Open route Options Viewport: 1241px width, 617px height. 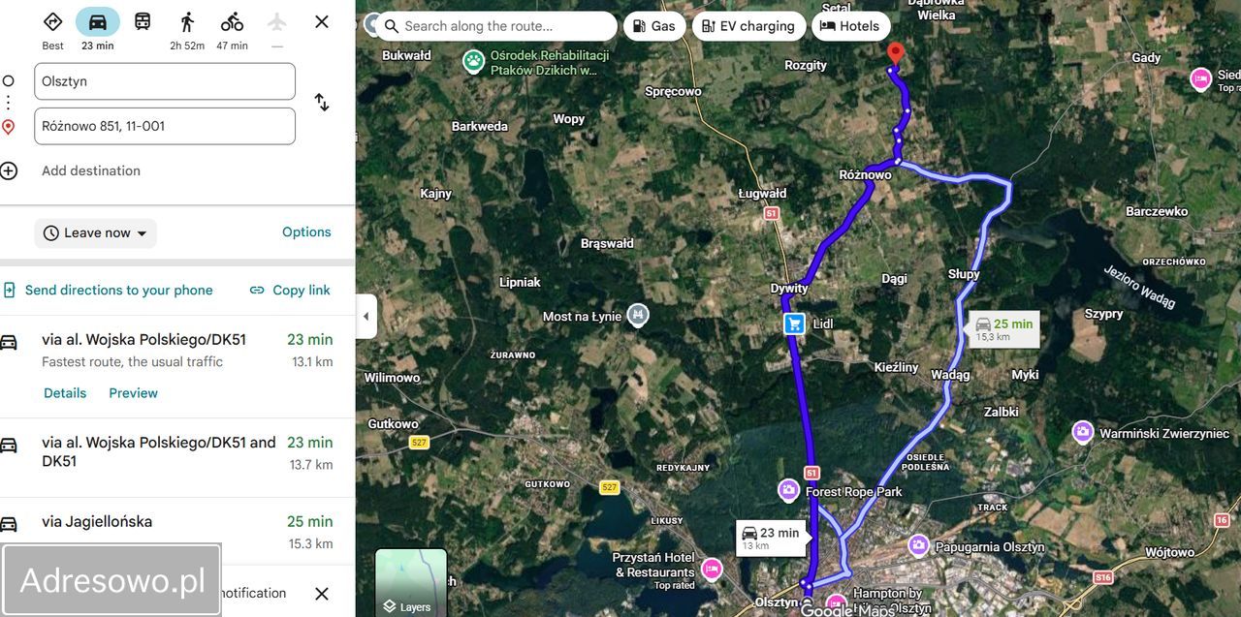306,232
